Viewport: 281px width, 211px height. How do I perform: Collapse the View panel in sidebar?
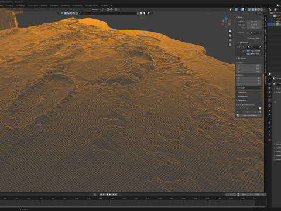pos(239,17)
